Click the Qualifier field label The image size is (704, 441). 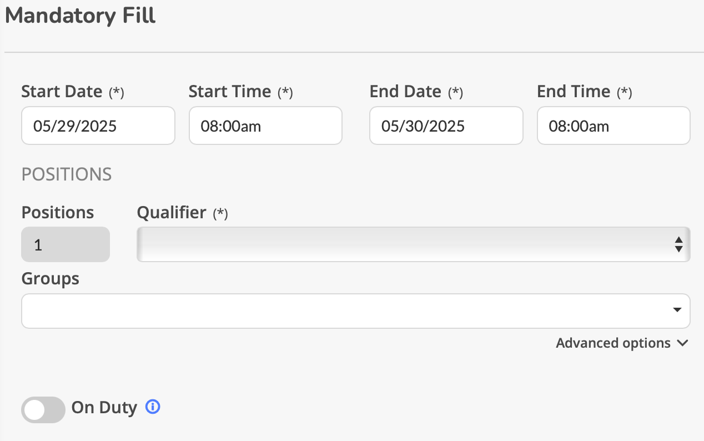coord(172,213)
